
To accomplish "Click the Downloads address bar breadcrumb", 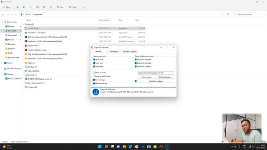I will 38,15.
